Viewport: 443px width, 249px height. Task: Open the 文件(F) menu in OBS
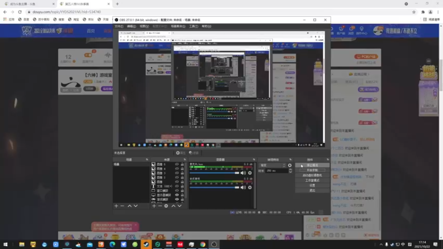pos(119,26)
